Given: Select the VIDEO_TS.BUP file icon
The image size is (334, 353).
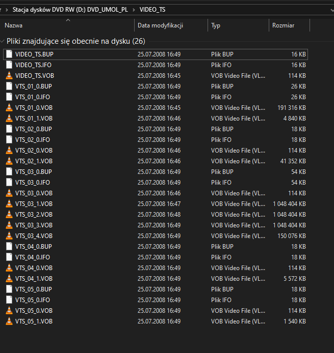Looking at the screenshot, I should coord(9,54).
